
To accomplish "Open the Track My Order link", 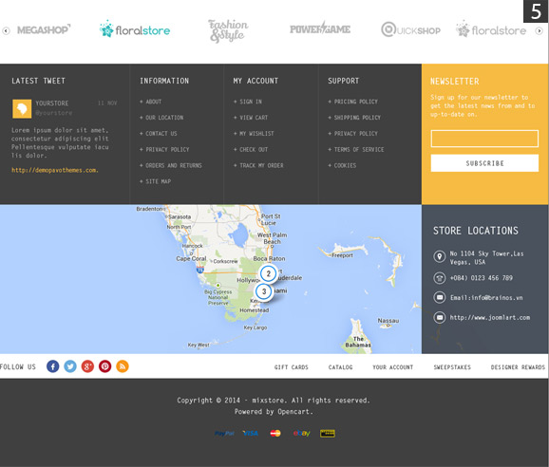I will 258,165.
